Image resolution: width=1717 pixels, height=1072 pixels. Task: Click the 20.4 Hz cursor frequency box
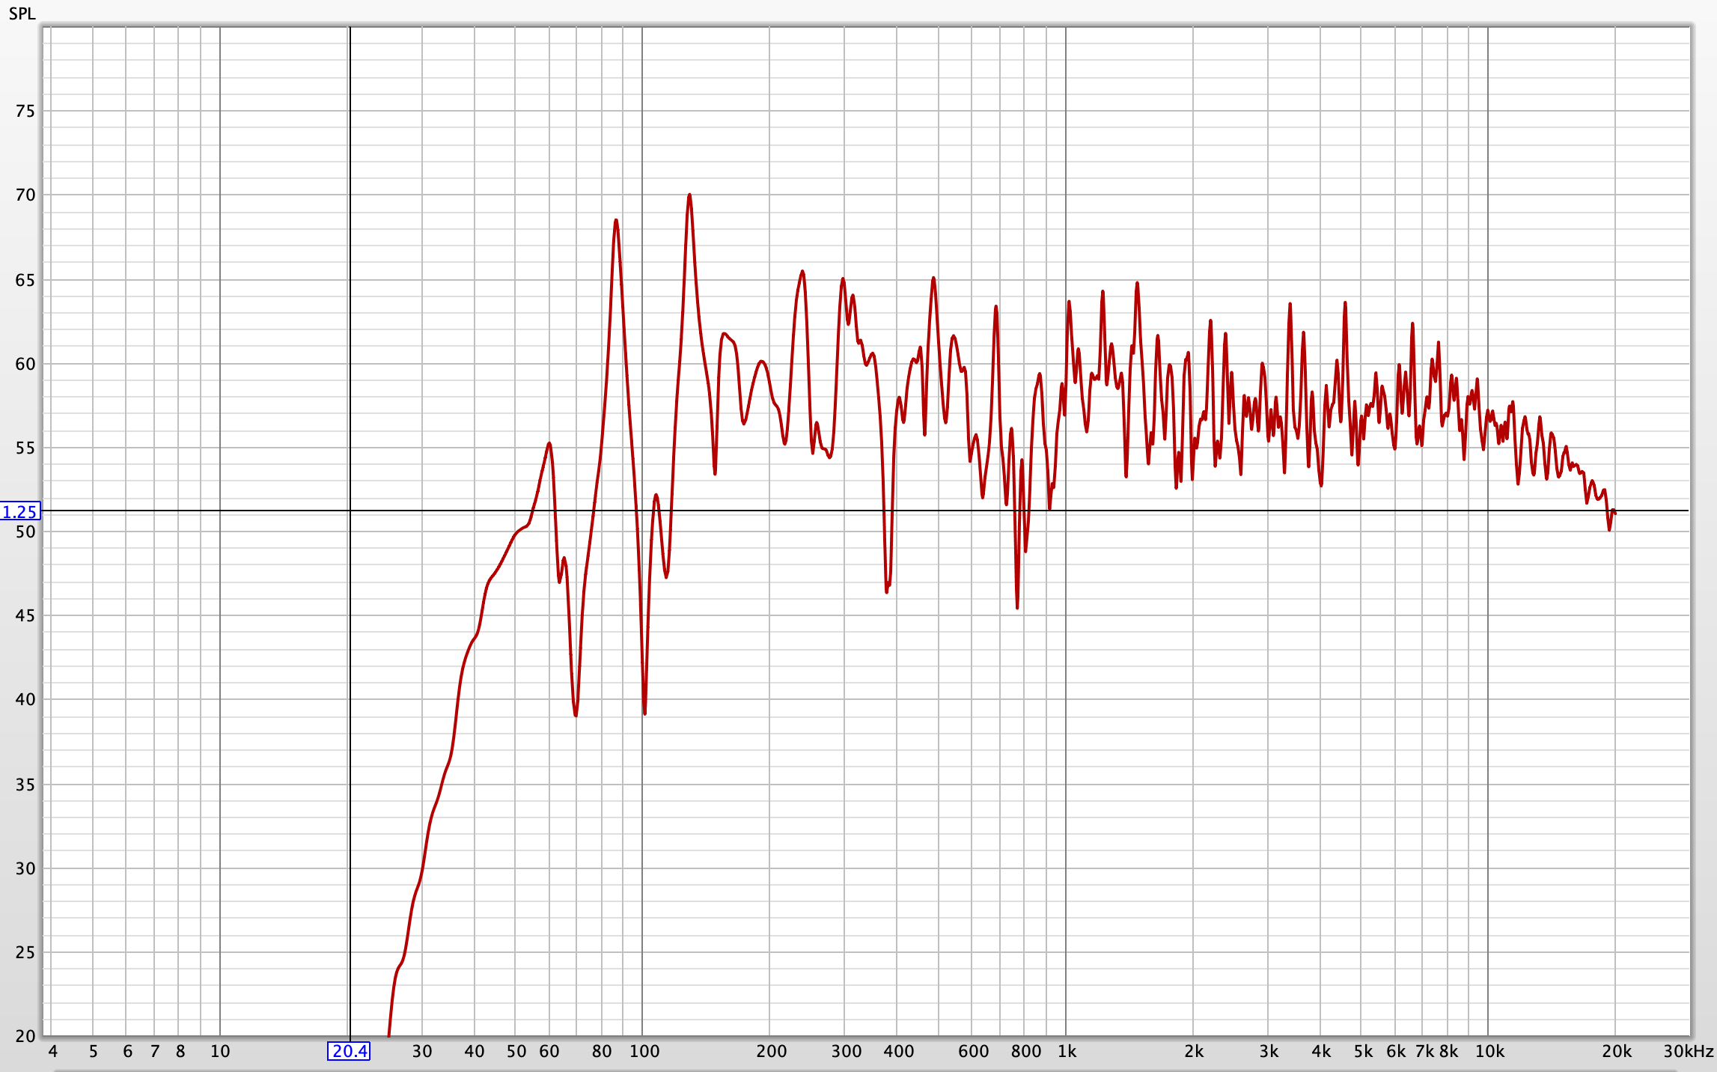coord(350,1051)
